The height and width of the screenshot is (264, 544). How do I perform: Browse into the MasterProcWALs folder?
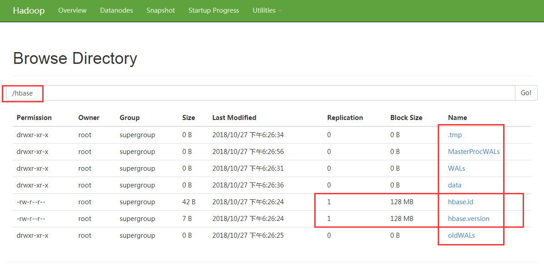474,151
